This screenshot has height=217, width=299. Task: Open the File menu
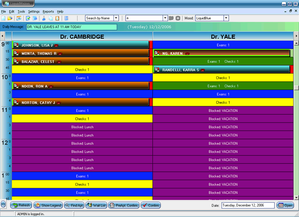pyautogui.click(x=4, y=12)
